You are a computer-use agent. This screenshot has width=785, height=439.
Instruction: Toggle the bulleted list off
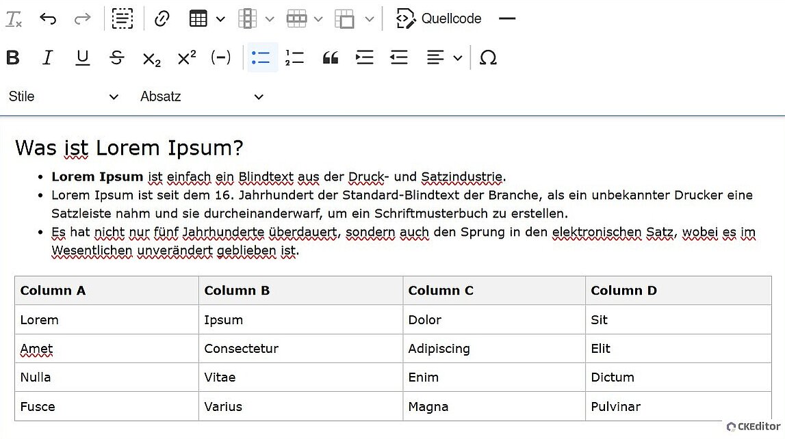261,57
